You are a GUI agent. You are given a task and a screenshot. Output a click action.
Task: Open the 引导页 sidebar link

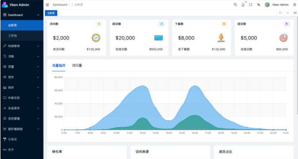pyautogui.click(x=22, y=139)
